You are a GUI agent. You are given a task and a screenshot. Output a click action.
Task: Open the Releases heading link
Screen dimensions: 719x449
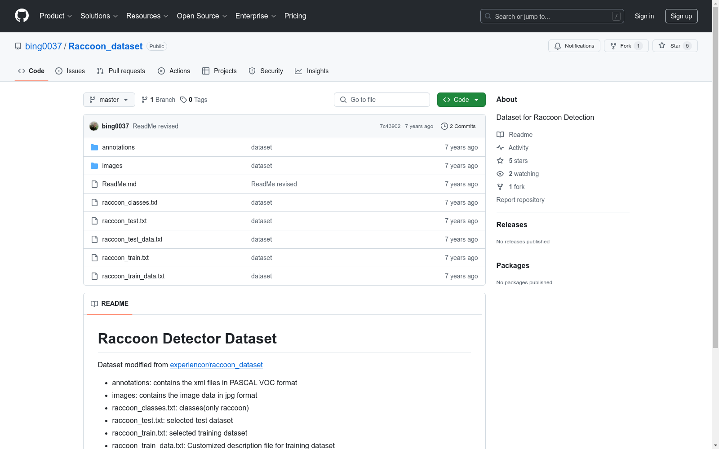512,225
